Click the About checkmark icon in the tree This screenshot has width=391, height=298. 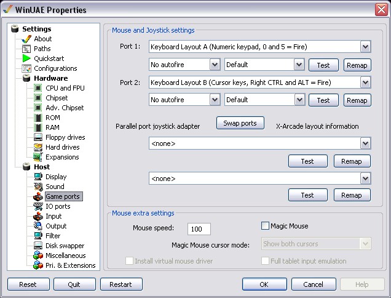[26, 39]
